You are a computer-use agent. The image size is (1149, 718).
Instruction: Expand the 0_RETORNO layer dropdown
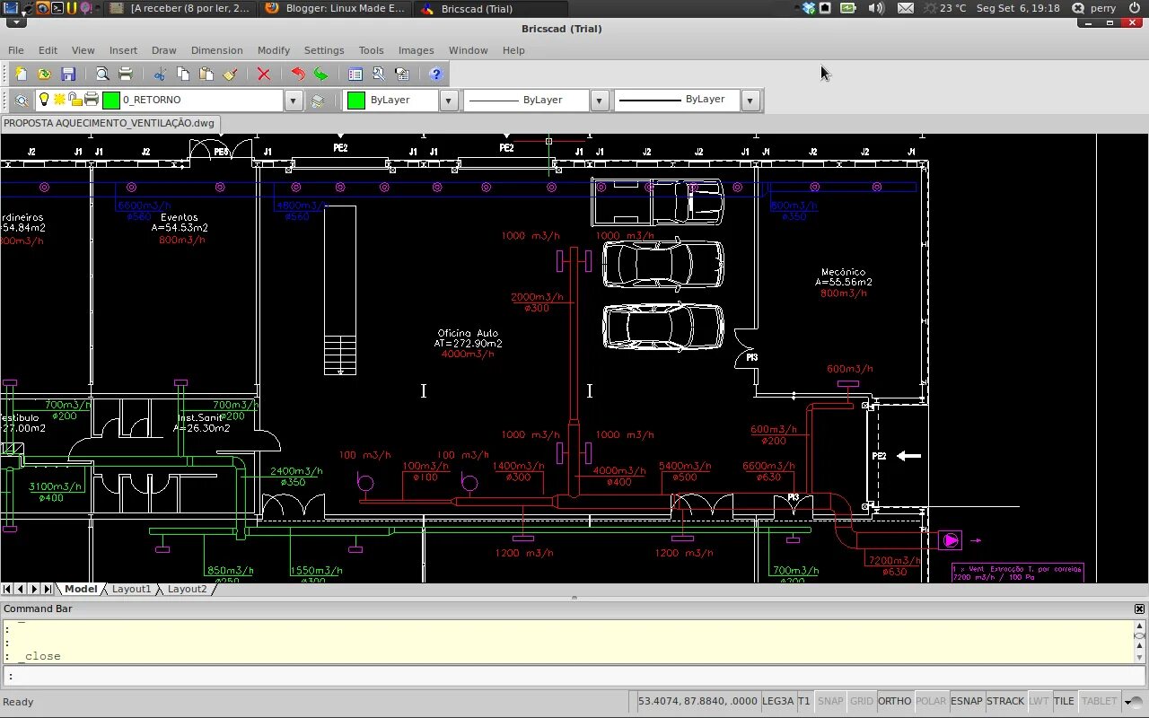click(x=294, y=101)
